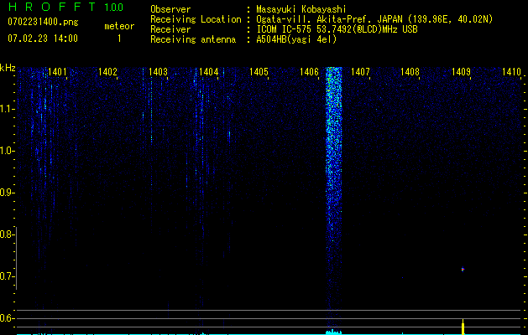
Task: Click the yellow detection spike below 1409
Action: 463,327
